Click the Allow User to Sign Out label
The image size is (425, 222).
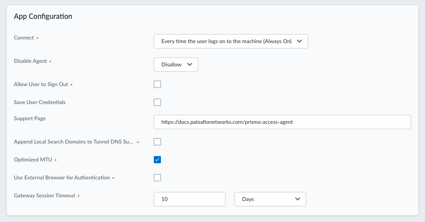click(x=41, y=84)
